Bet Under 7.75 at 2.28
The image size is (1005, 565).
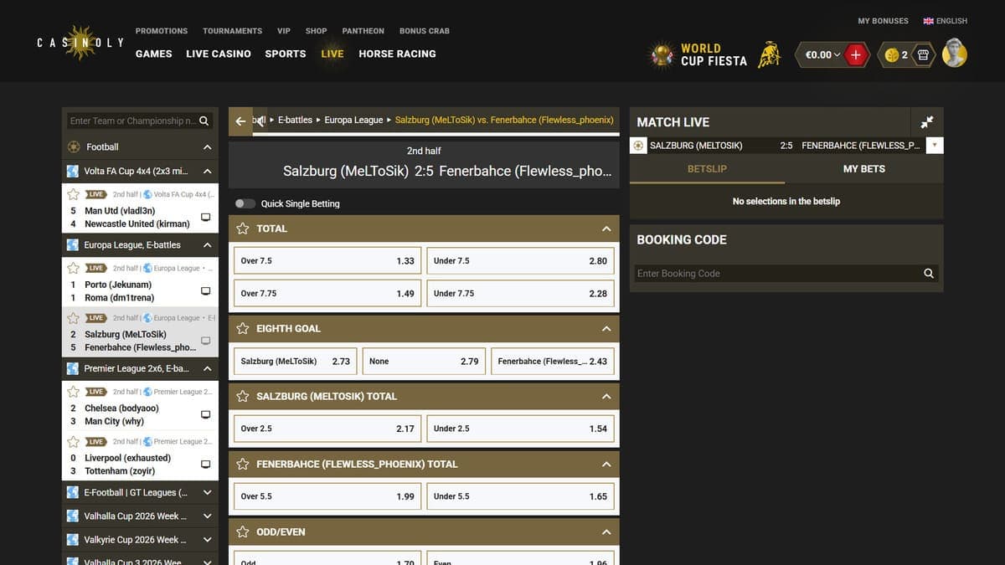point(520,293)
